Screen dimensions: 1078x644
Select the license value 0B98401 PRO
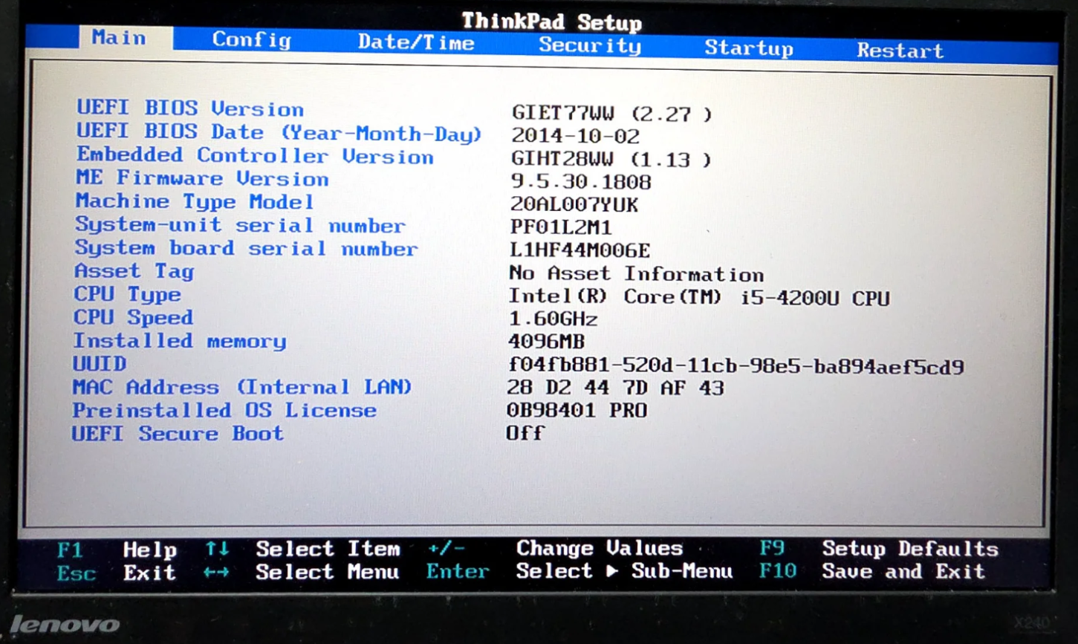(x=577, y=411)
